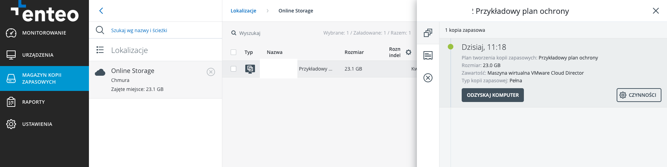Open the details list icon in side panel

428,55
